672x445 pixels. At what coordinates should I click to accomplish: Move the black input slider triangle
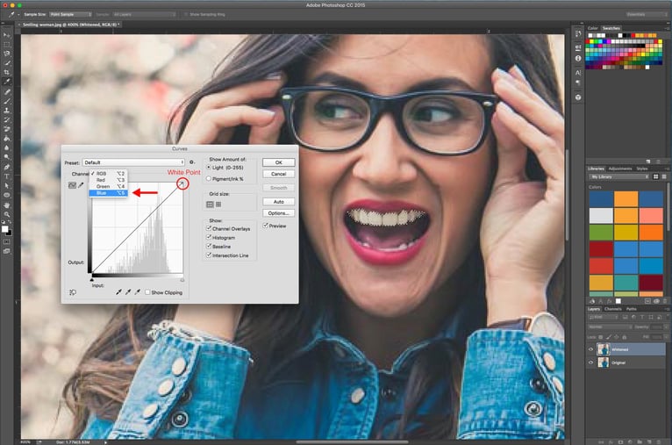pyautogui.click(x=92, y=280)
